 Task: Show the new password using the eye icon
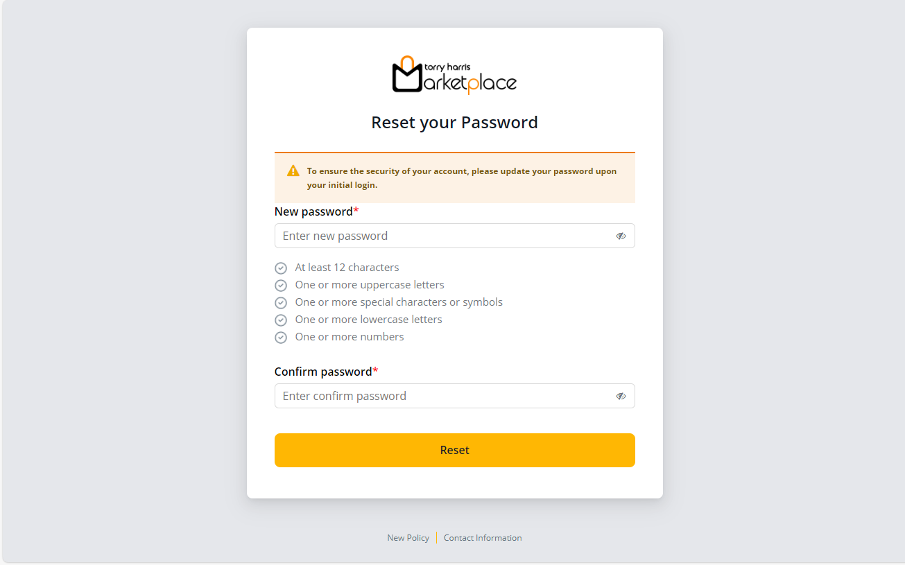tap(621, 236)
